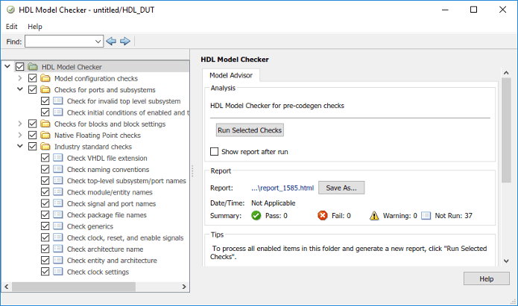Screen dimensions: 518x306
Task: Open the Edit menu
Action: [x=12, y=26]
